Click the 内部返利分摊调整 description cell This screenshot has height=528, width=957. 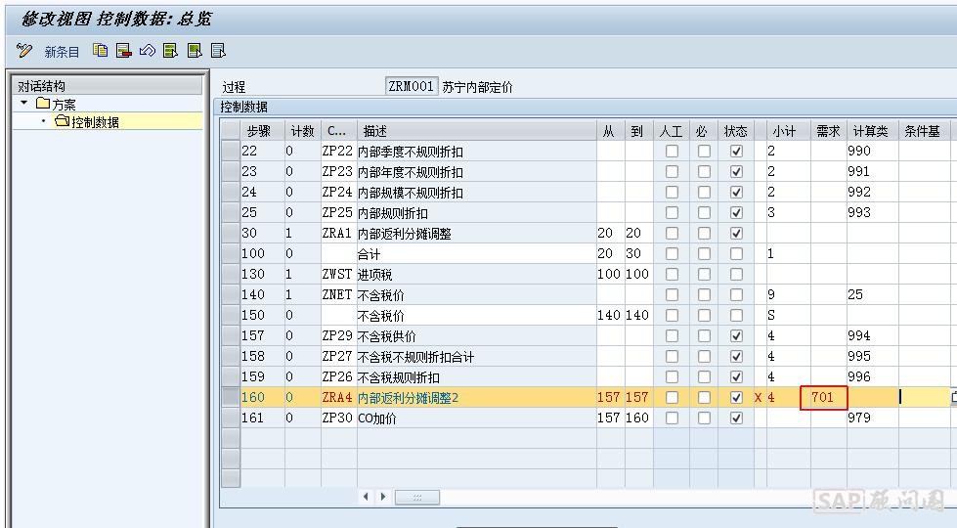point(477,233)
